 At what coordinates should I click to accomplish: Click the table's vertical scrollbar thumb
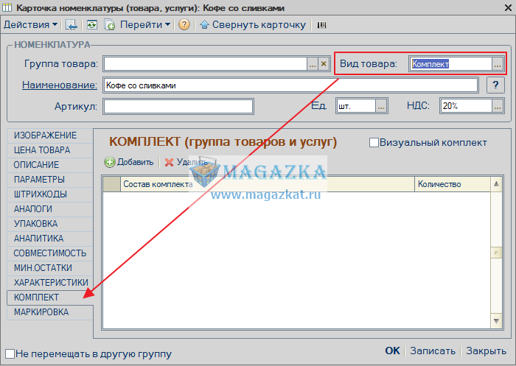pos(496,253)
